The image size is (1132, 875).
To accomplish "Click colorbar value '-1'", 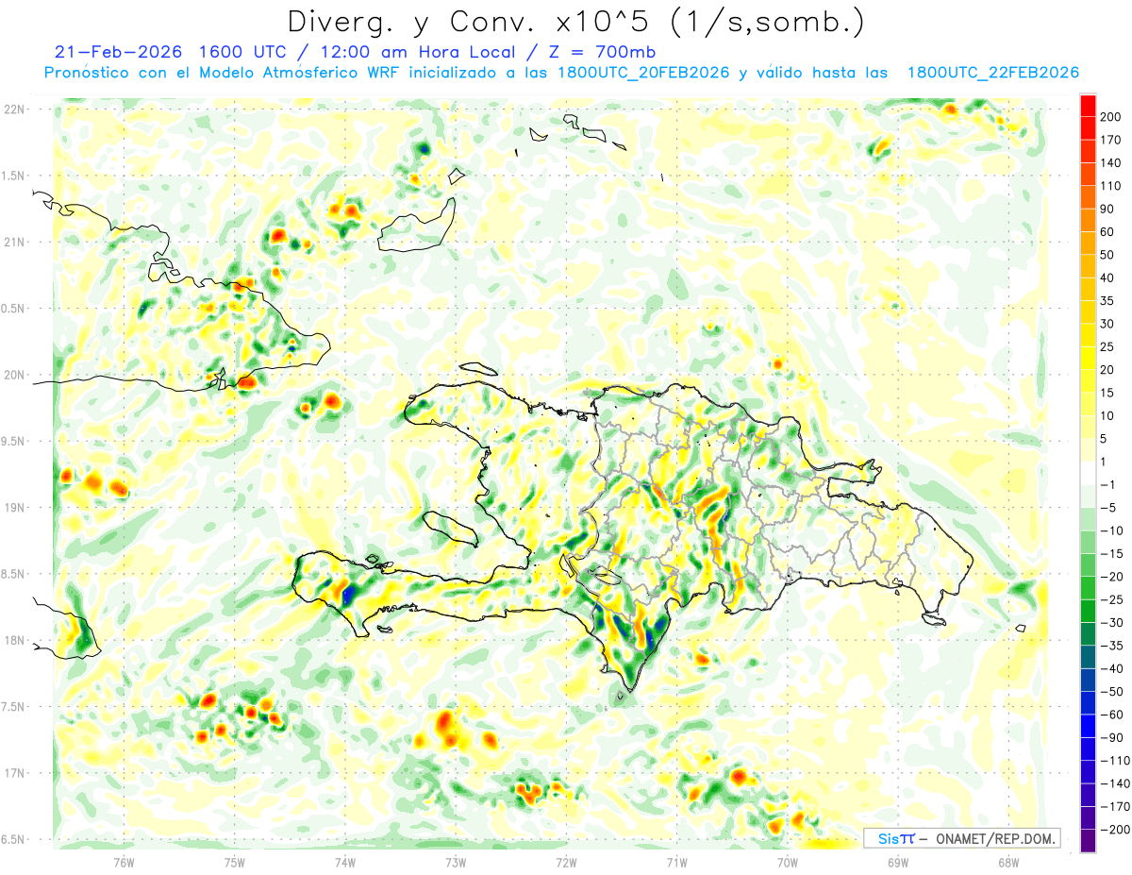I will point(1109,485).
